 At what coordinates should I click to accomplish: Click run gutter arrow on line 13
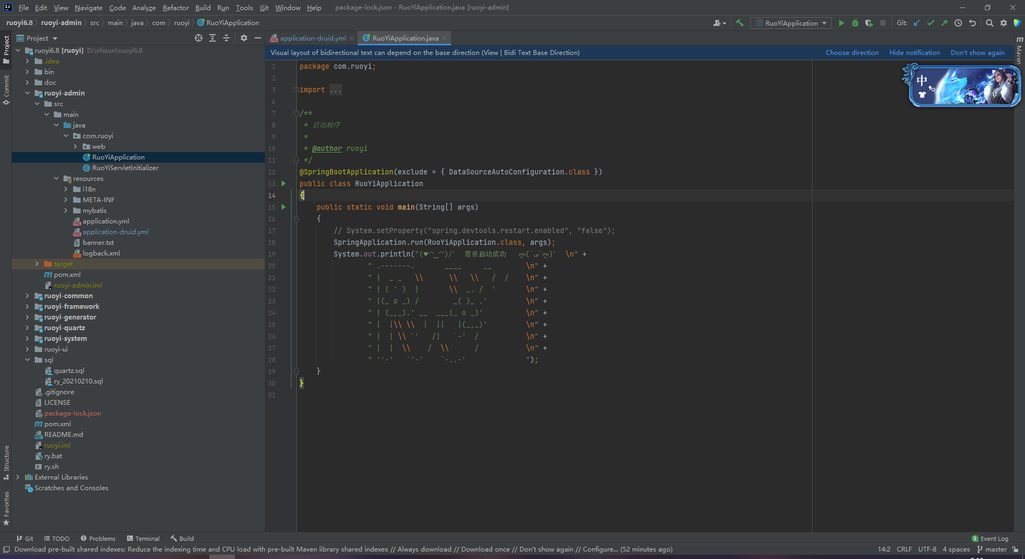[x=283, y=183]
